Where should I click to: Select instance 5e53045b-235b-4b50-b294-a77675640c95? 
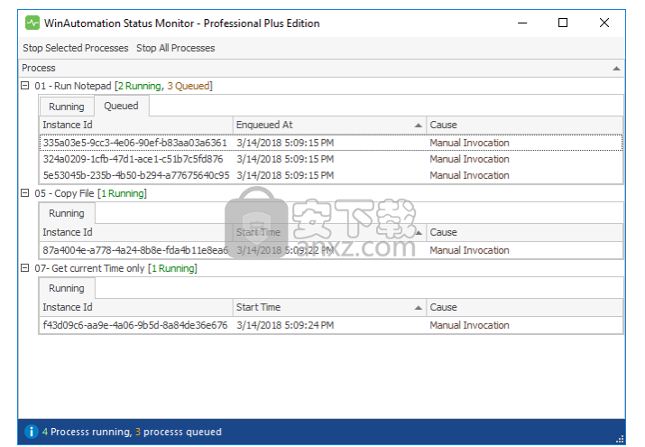click(331, 175)
